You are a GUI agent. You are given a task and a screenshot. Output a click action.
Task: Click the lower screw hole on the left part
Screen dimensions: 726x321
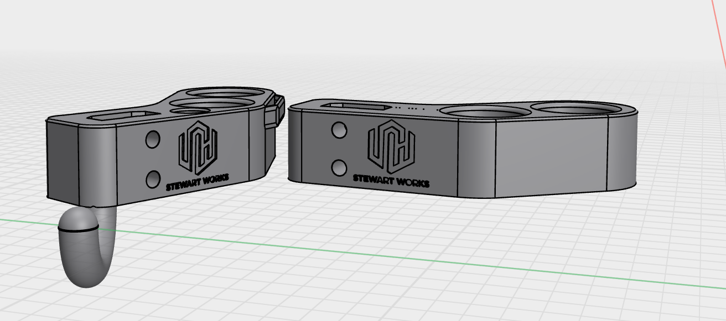pos(153,178)
